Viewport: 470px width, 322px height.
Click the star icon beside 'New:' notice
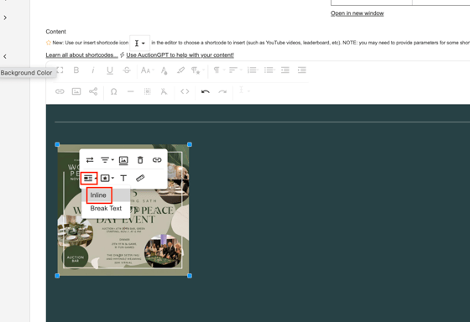pyautogui.click(x=49, y=43)
